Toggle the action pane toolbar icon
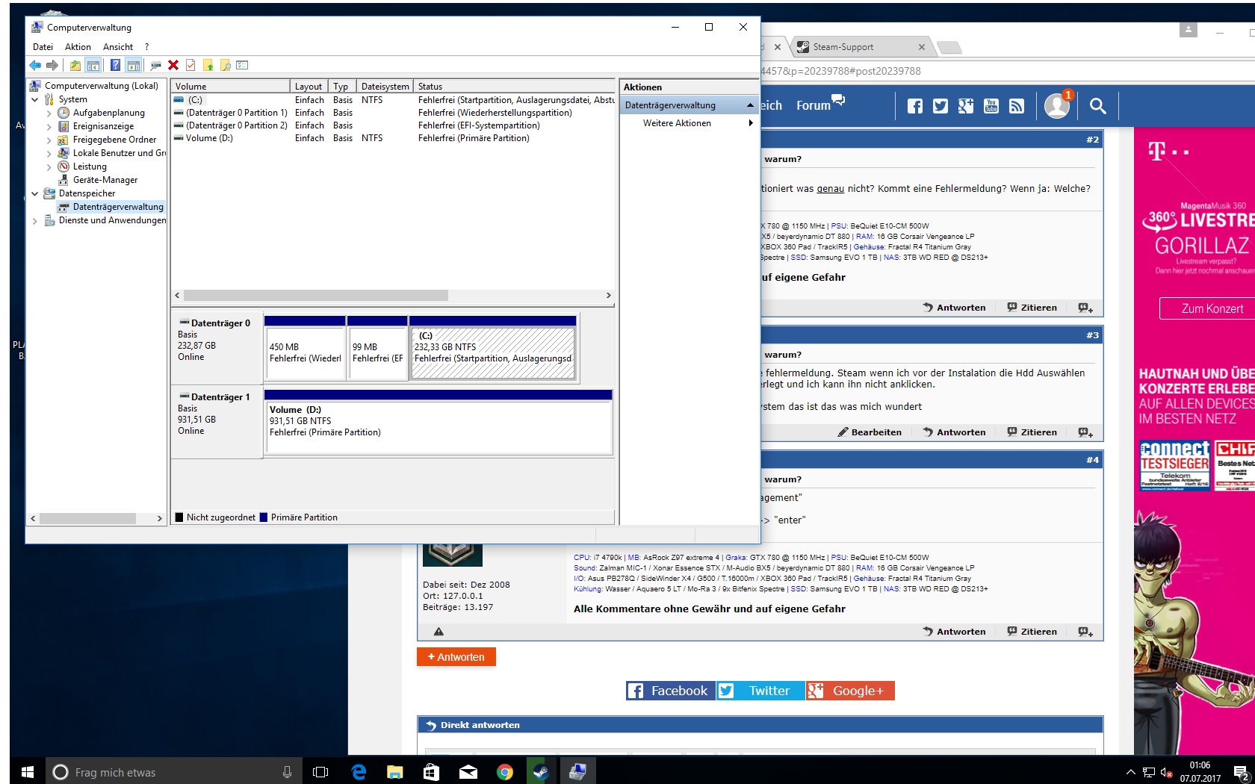 133,66
